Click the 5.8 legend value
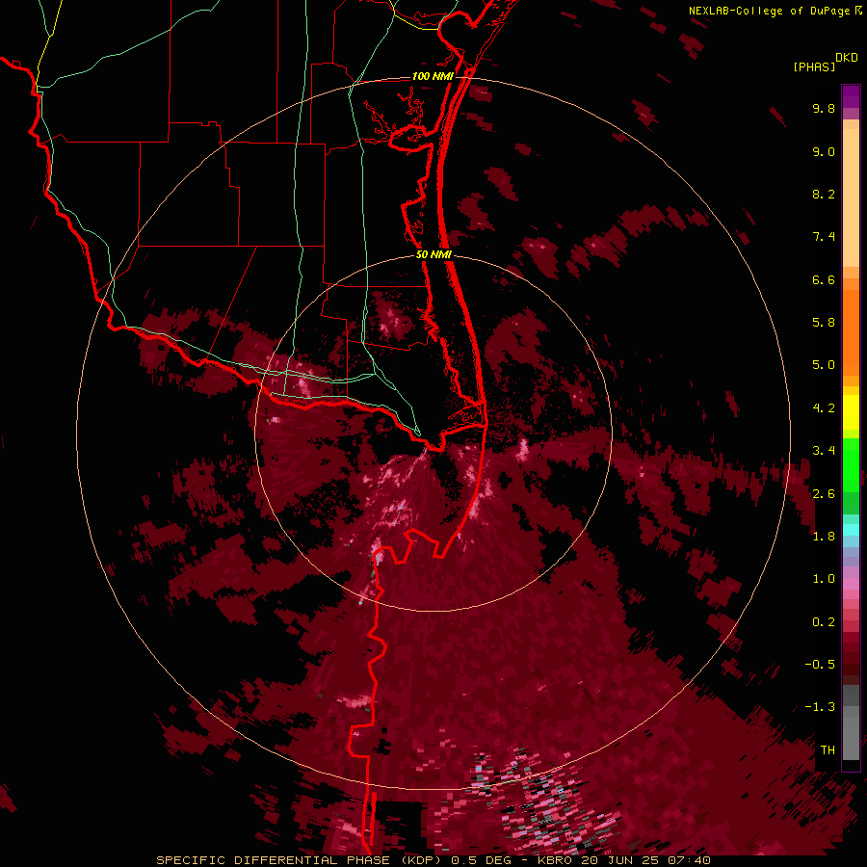 (x=824, y=323)
